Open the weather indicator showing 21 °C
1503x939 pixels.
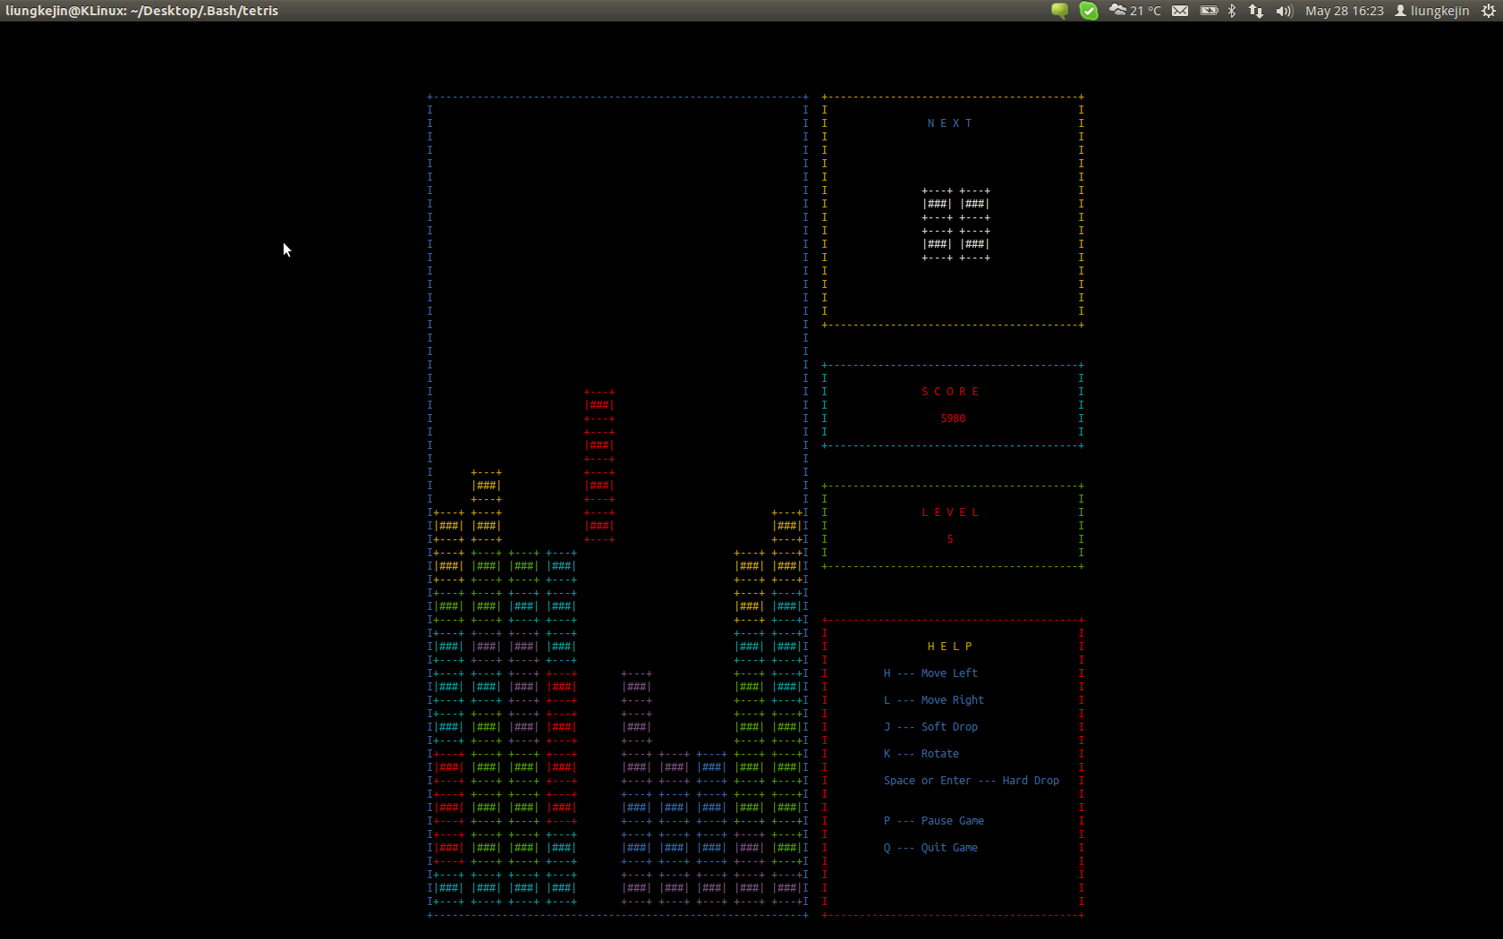(1135, 11)
